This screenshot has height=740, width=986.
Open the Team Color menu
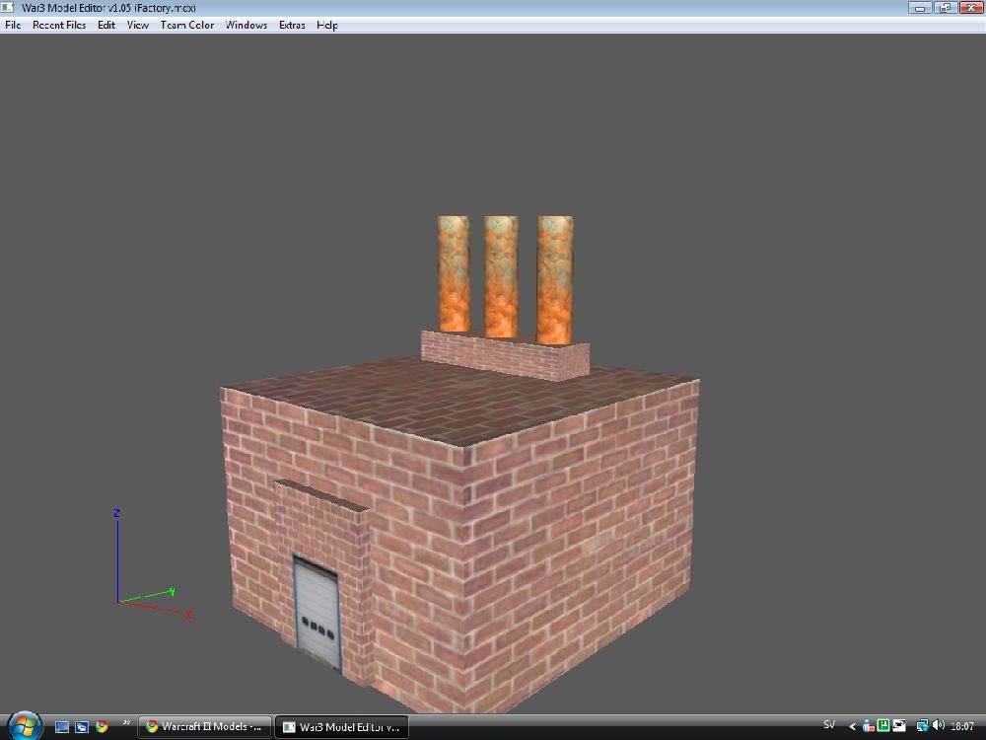click(186, 26)
